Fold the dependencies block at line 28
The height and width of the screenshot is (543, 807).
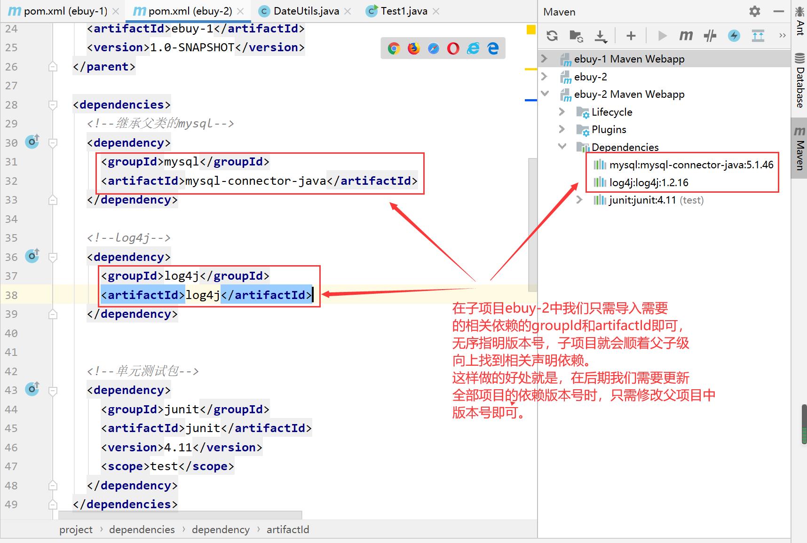(x=53, y=105)
